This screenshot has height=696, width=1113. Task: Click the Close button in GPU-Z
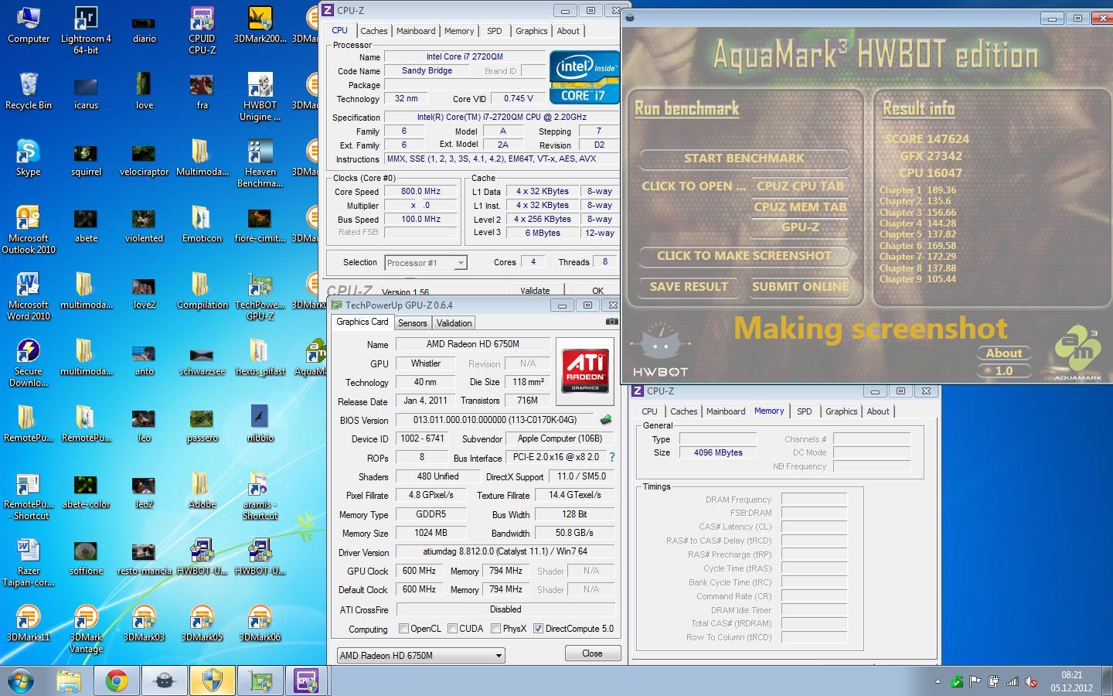(x=592, y=653)
